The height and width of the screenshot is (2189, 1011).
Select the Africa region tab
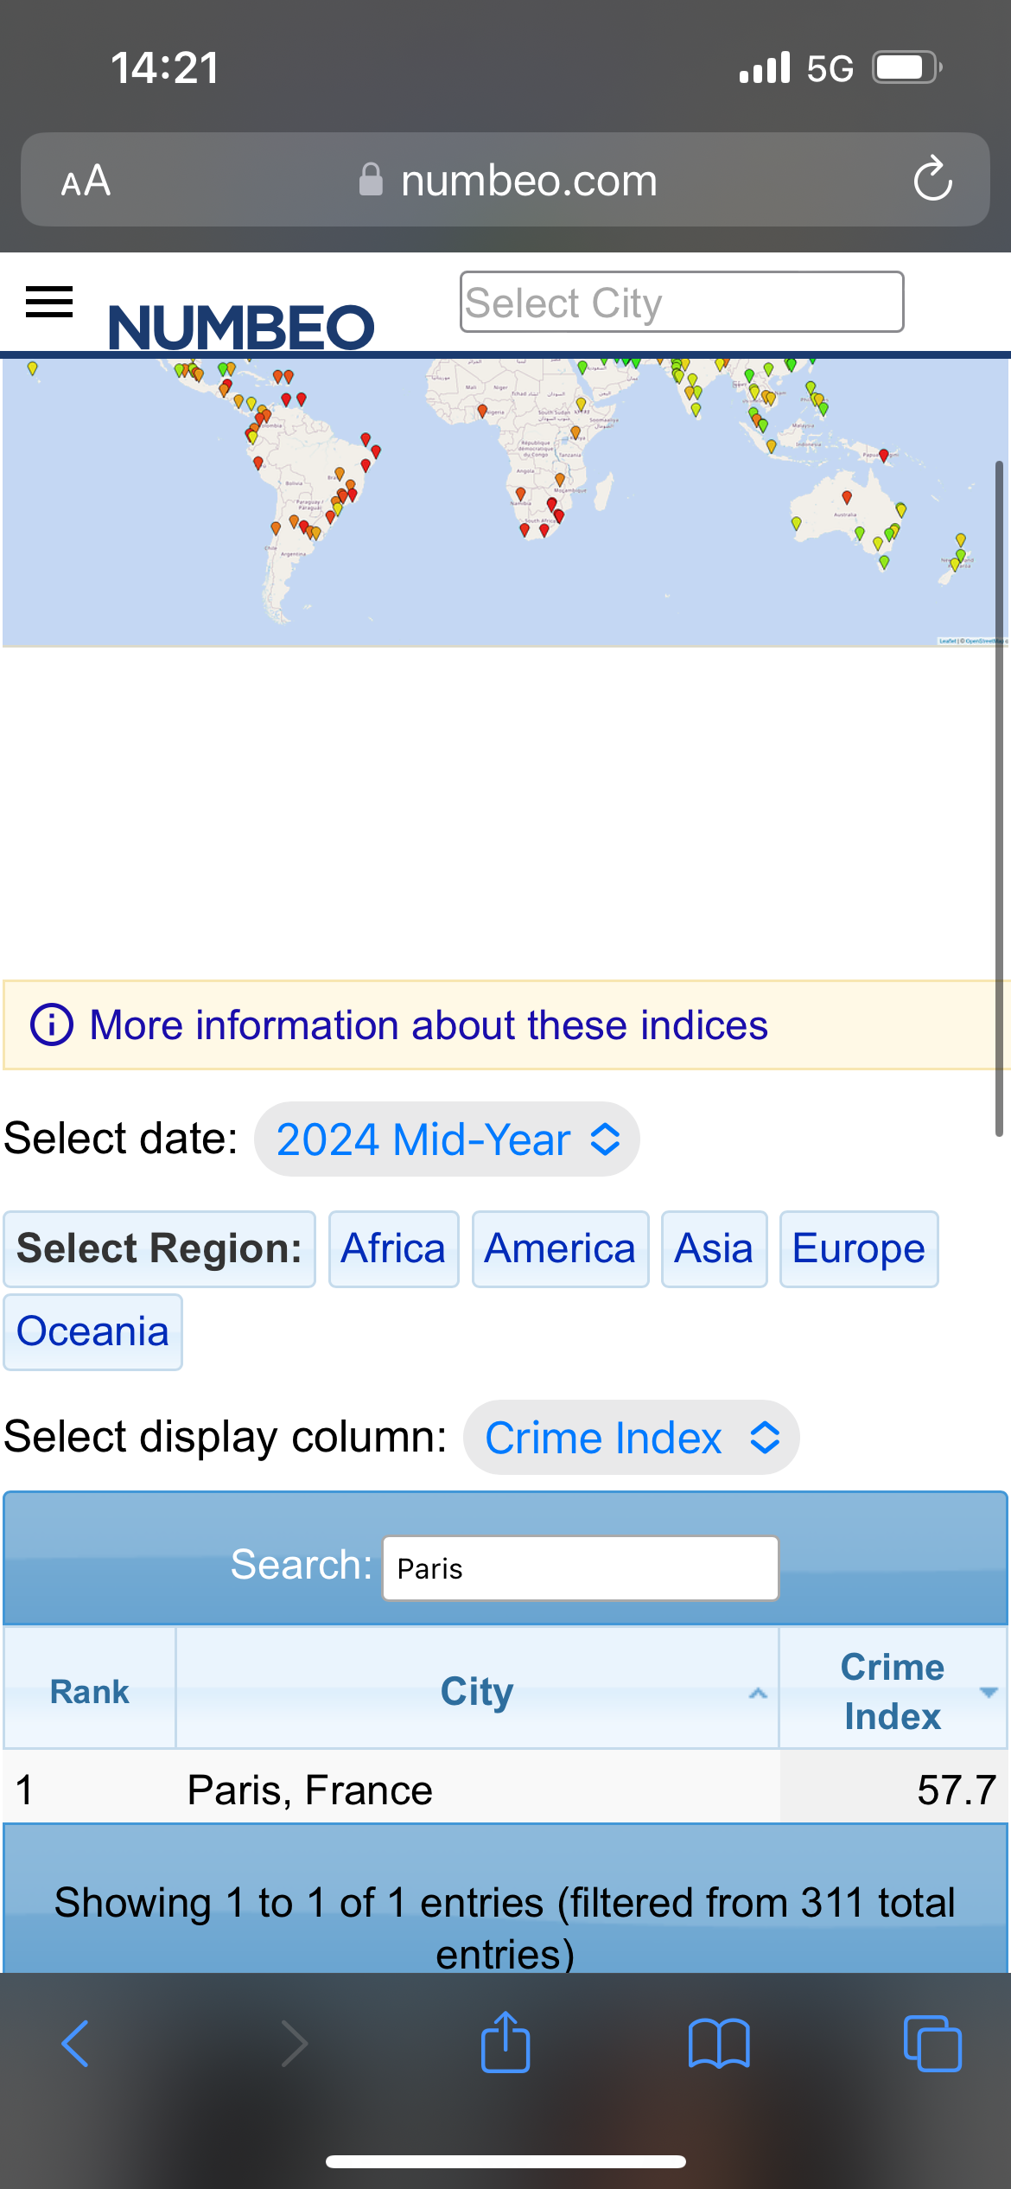click(393, 1249)
